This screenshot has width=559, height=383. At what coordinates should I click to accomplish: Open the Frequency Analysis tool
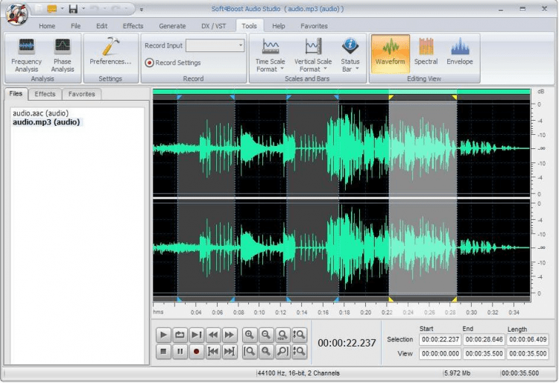click(26, 54)
